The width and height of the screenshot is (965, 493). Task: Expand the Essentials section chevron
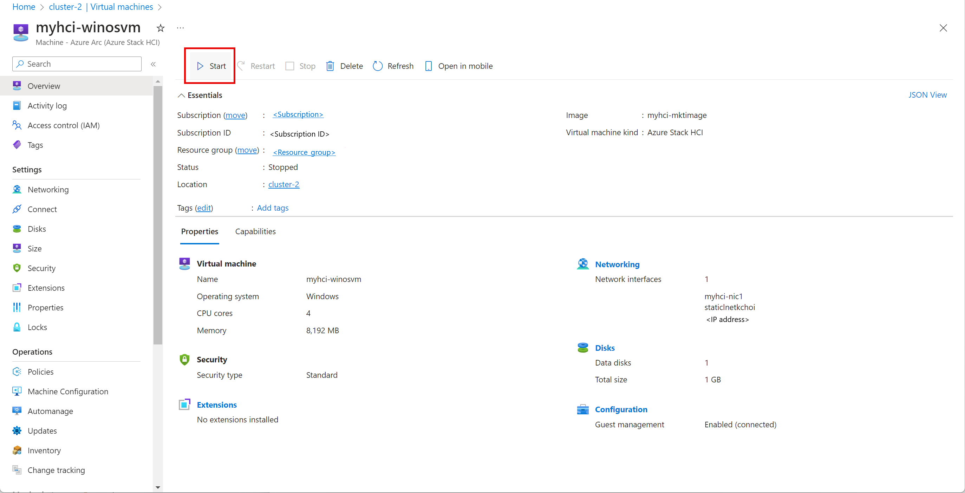tap(182, 95)
